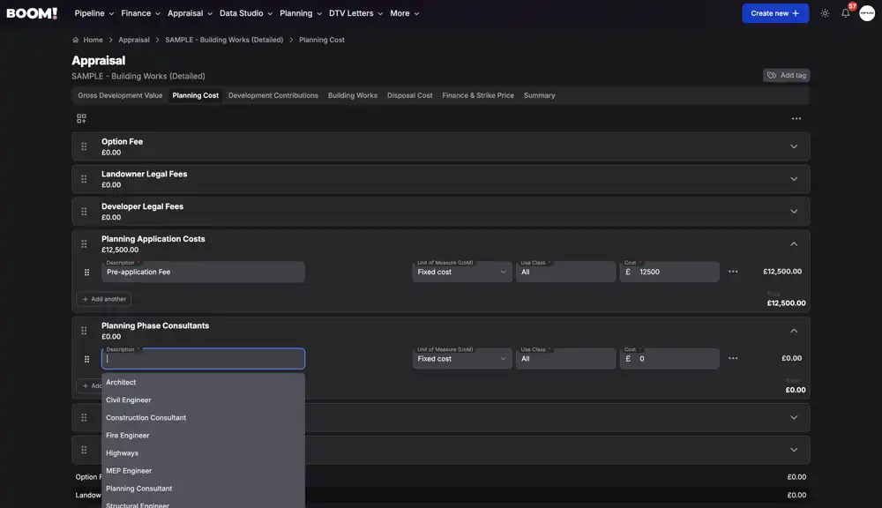This screenshot has width=882, height=508.
Task: Open the Pre-application Fee row three-dot menu
Action: coord(733,271)
